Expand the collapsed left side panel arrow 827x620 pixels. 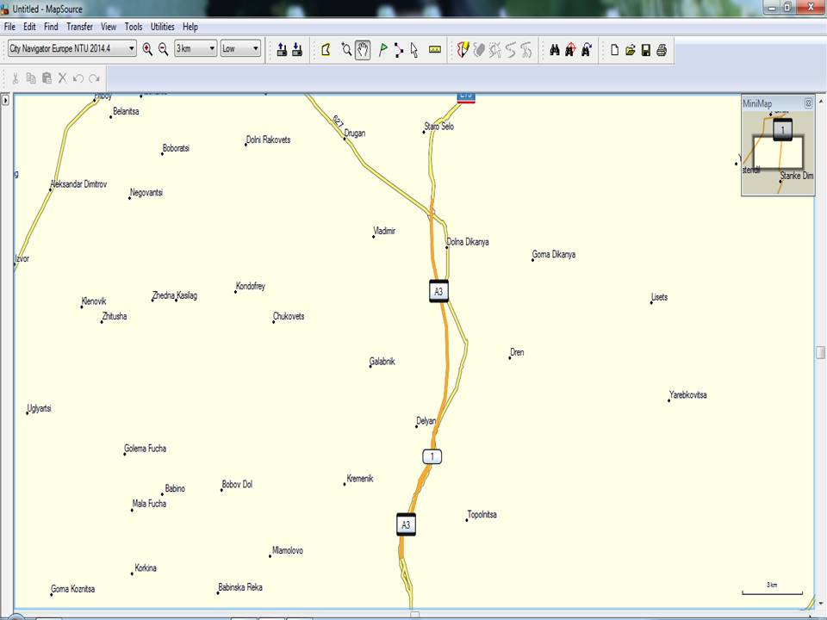(x=5, y=101)
